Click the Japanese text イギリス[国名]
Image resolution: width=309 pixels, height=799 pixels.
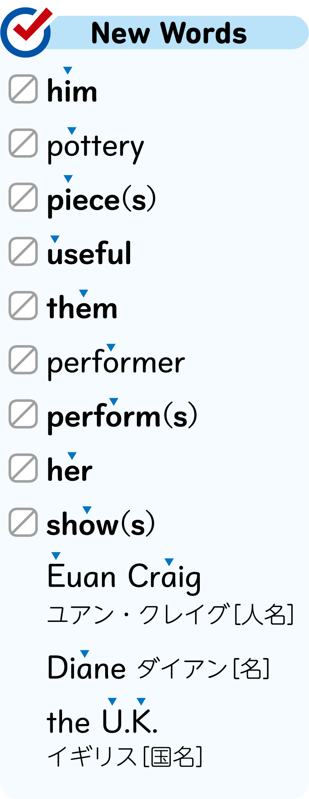(125, 756)
